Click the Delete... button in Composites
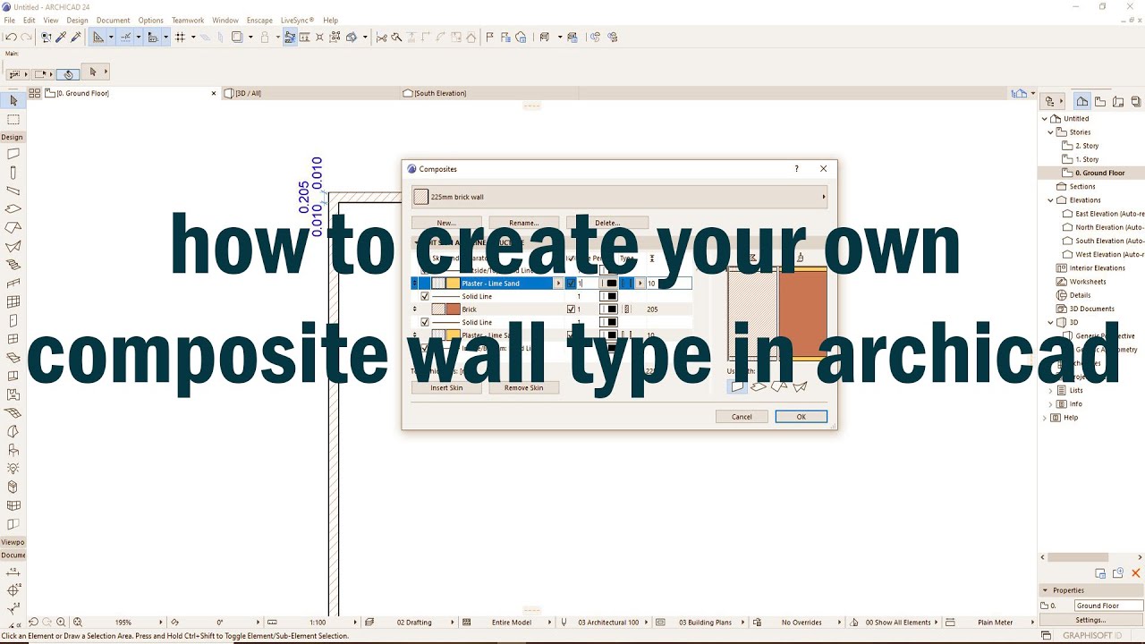 (607, 223)
